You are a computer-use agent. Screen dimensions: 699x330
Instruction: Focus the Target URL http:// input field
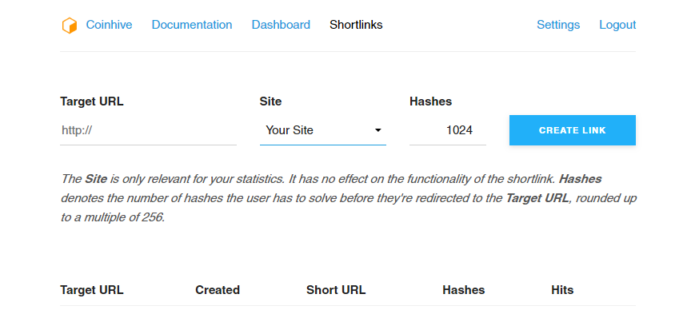pos(148,130)
